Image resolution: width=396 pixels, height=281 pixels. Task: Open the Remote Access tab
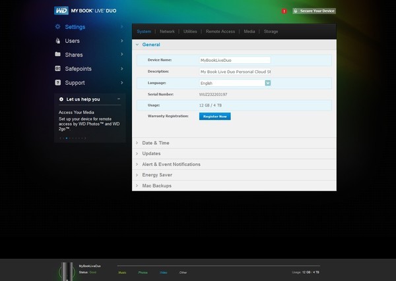[220, 31]
